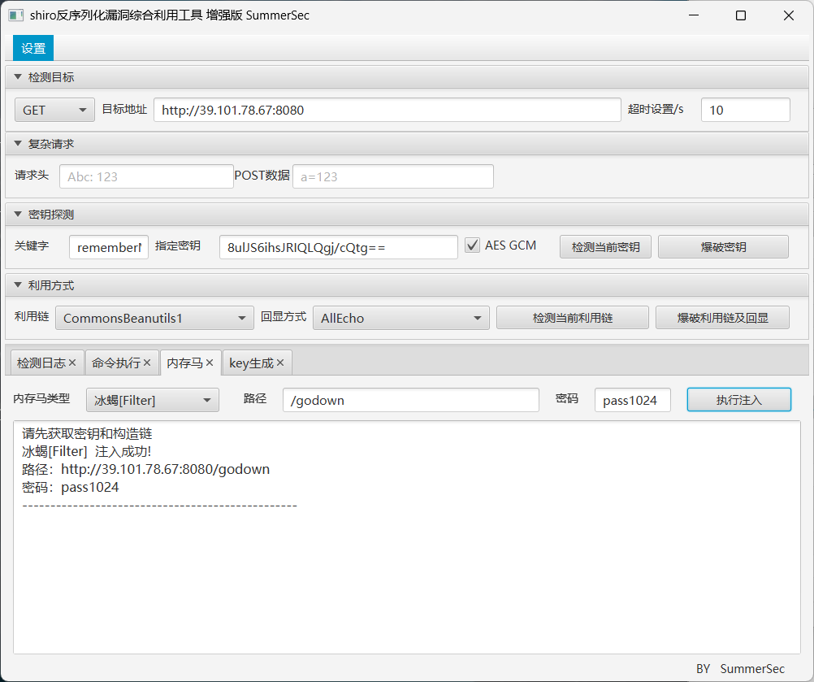Click the application icon in the title bar
This screenshot has width=814, height=682.
pos(16,15)
